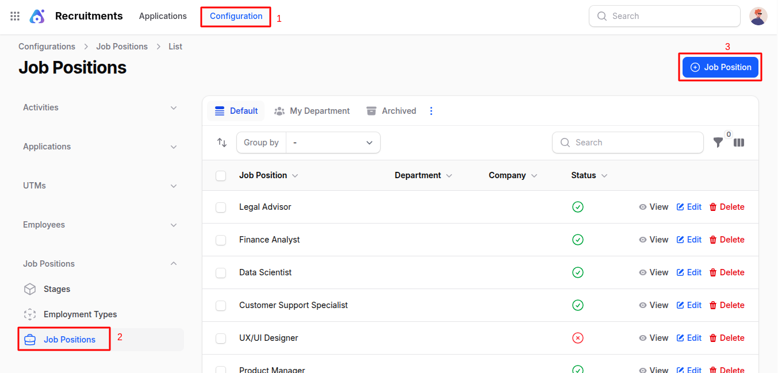Click the table search field
The width and height of the screenshot is (778, 373).
click(627, 143)
